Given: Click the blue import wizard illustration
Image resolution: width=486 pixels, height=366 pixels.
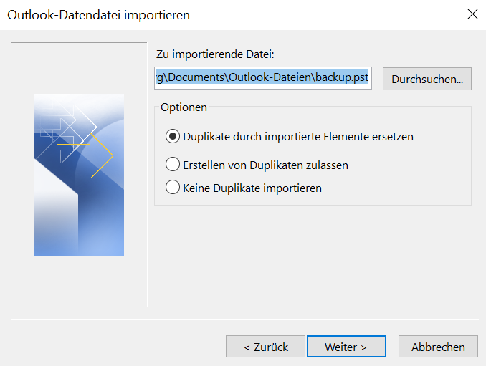Looking at the screenshot, I should pos(79,208).
